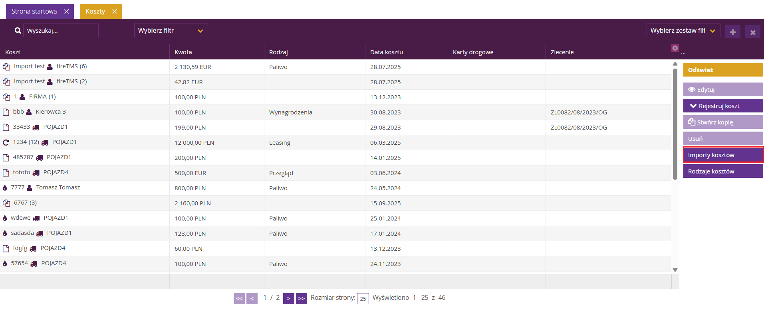Click the vertical scrollbar thumb
Viewport: 764px width, 309px height.
tap(675, 124)
